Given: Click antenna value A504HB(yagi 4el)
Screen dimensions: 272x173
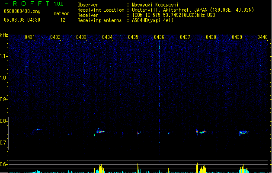Looking at the screenshot, I should click(153, 20).
